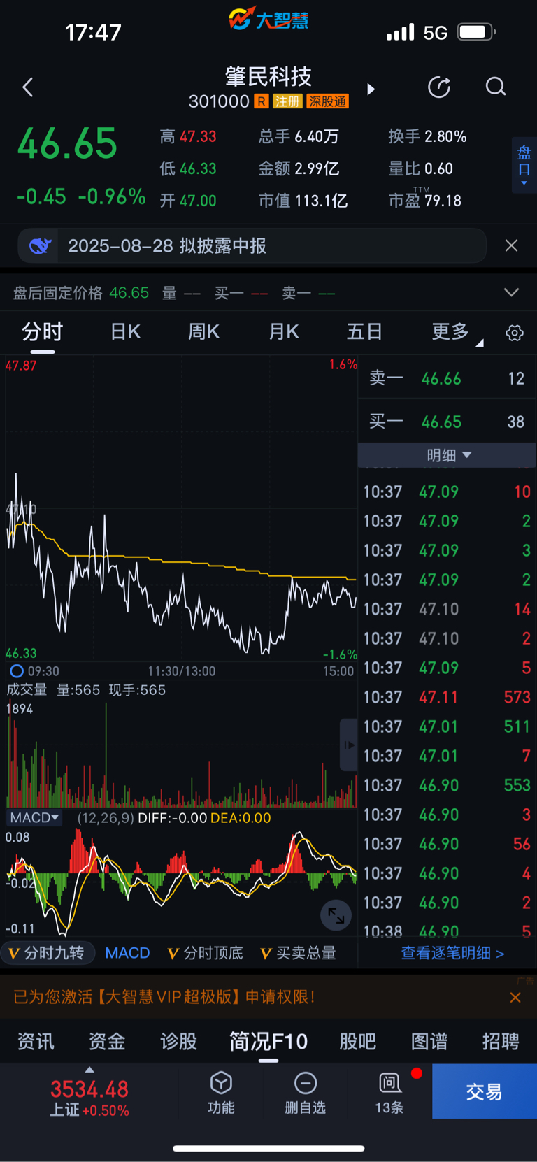Tap the 10:37 46.90 553 trade row

[447, 785]
